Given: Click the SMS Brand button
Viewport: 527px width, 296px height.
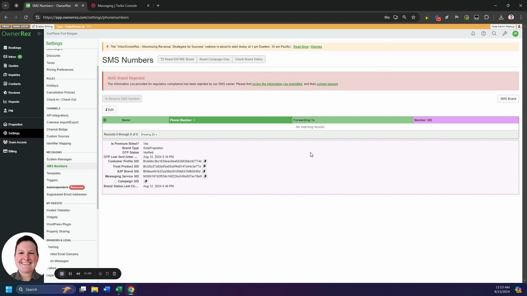Looking at the screenshot, I should point(508,99).
